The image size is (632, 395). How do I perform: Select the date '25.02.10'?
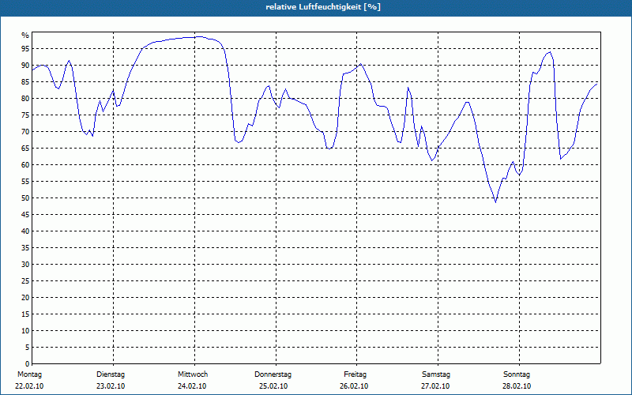273,386
